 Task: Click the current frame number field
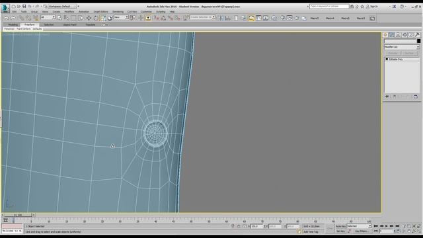click(x=386, y=231)
